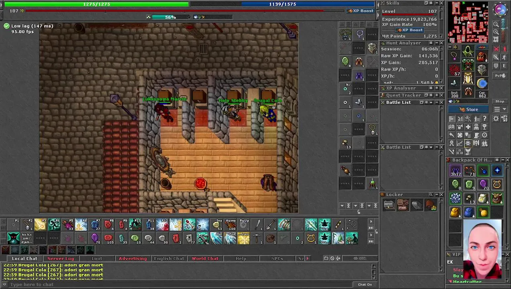Select offensive red X combat mode
The width and height of the screenshot is (511, 289).
[496, 49]
